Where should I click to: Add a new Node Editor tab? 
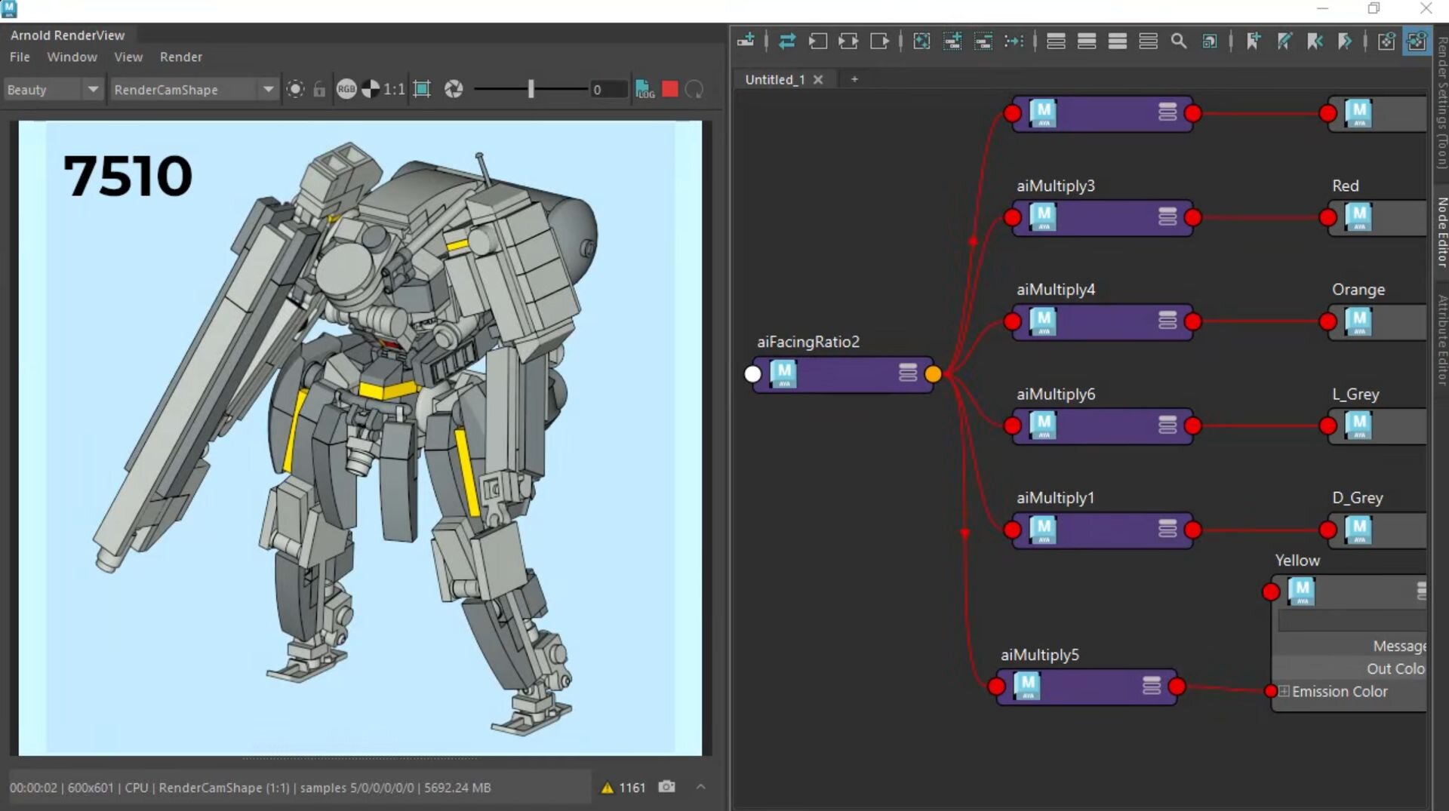tap(854, 79)
